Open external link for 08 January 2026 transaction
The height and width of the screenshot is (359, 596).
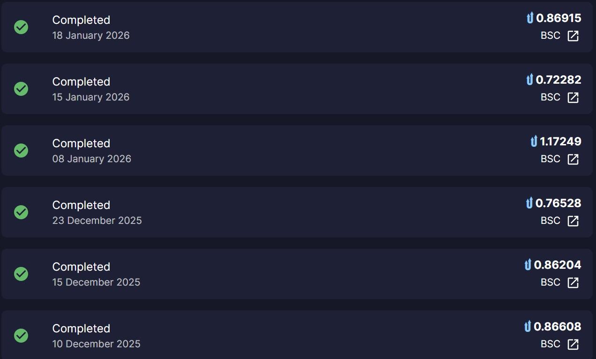coord(573,159)
